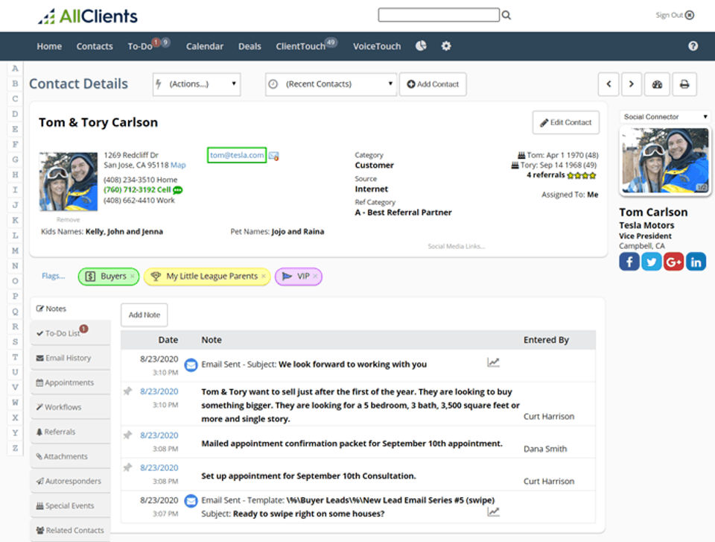Click into the top search field
This screenshot has height=542, width=715.
438,15
